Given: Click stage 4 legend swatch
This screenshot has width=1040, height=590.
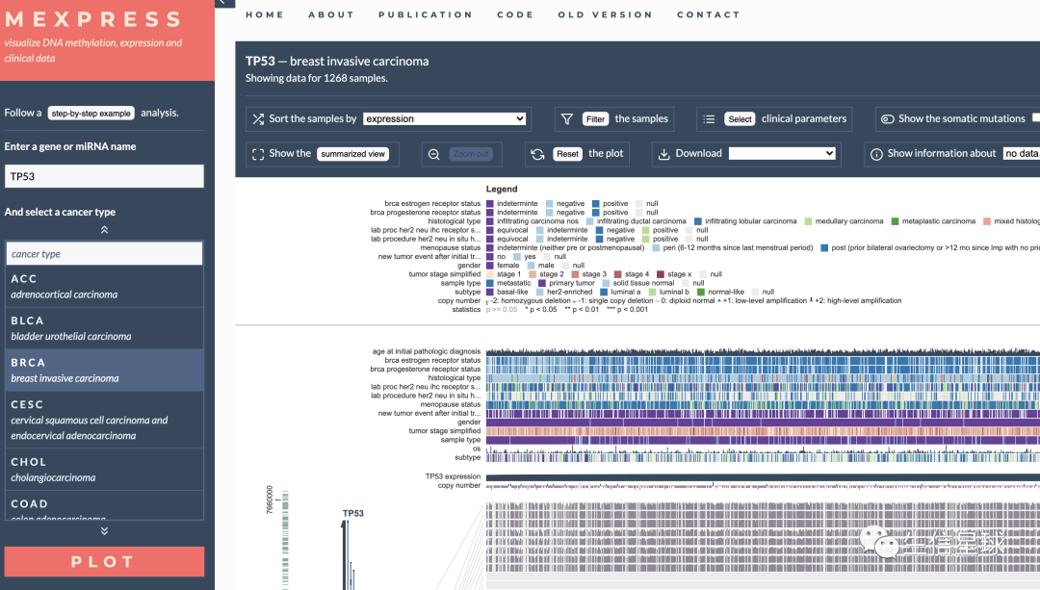Looking at the screenshot, I should [x=618, y=274].
